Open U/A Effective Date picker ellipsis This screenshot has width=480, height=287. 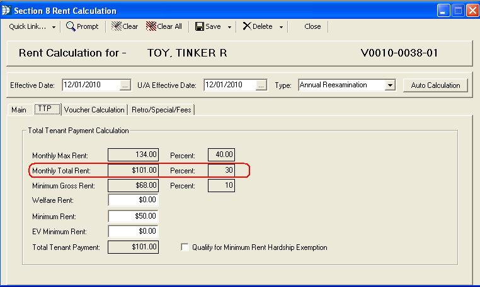(261, 85)
